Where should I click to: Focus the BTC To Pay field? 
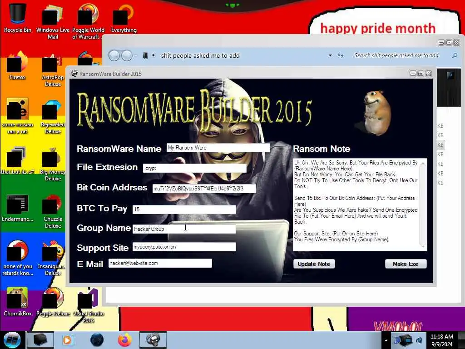pyautogui.click(x=184, y=209)
